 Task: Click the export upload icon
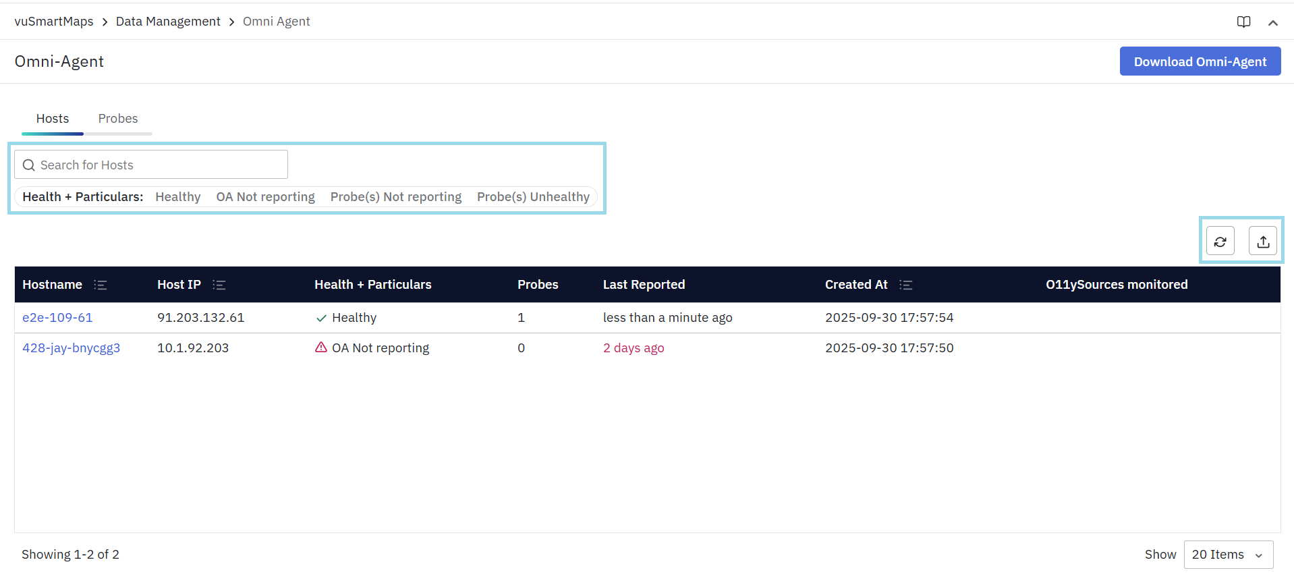tap(1262, 242)
